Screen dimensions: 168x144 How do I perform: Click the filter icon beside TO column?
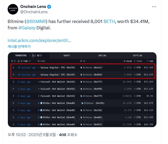(x=81, y=61)
